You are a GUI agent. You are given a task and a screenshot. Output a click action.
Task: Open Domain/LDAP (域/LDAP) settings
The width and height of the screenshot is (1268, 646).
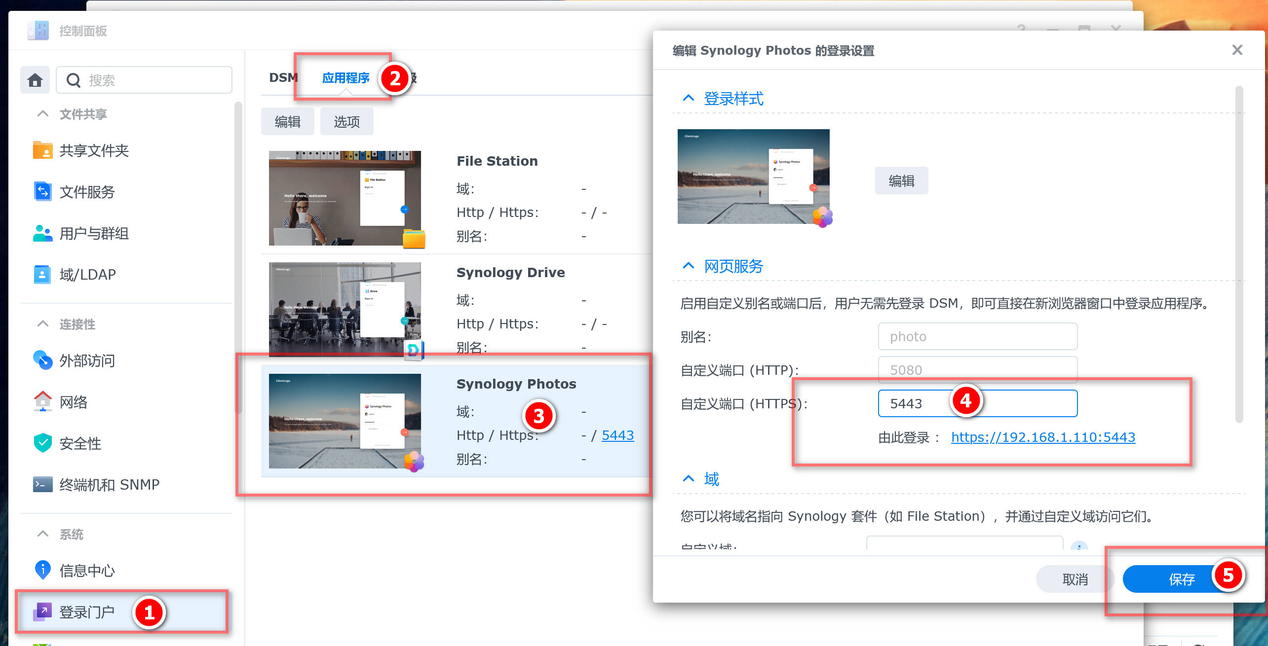point(87,275)
